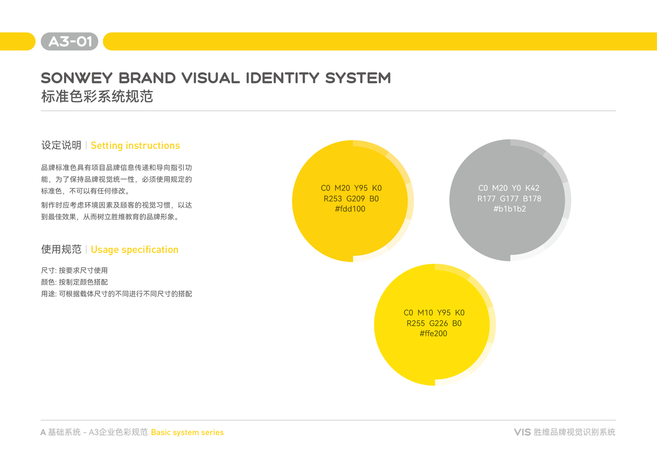The image size is (657, 465).
Task: Click the 设定说明 heading
Action: point(61,145)
